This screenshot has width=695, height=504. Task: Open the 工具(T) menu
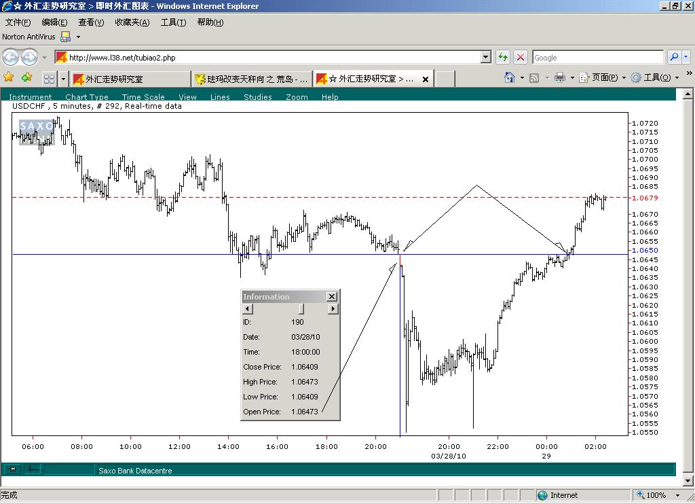[x=173, y=22]
